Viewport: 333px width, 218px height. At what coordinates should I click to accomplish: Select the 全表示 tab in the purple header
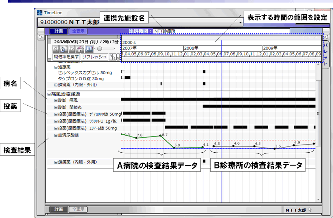point(78,31)
